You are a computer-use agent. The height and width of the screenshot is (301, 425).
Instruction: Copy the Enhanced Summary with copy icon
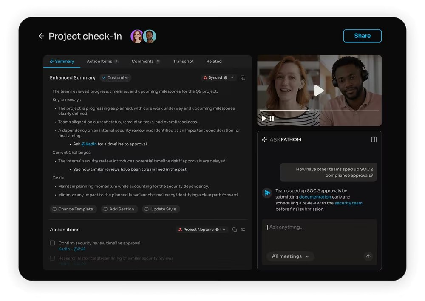coord(243,77)
